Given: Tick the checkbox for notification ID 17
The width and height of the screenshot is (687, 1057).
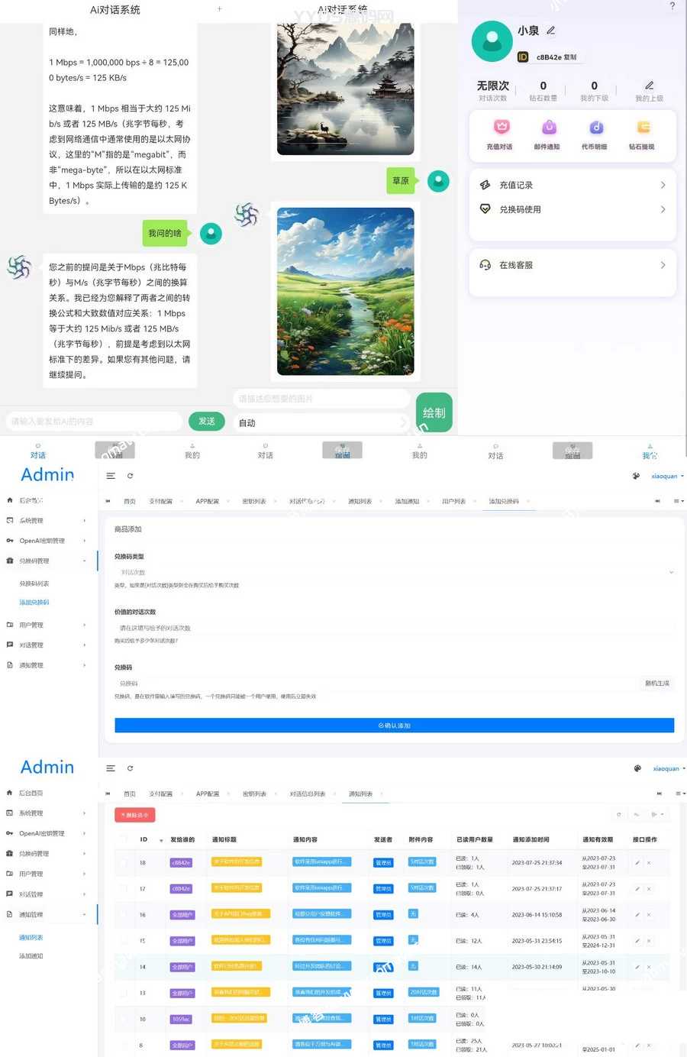Looking at the screenshot, I should [x=123, y=889].
